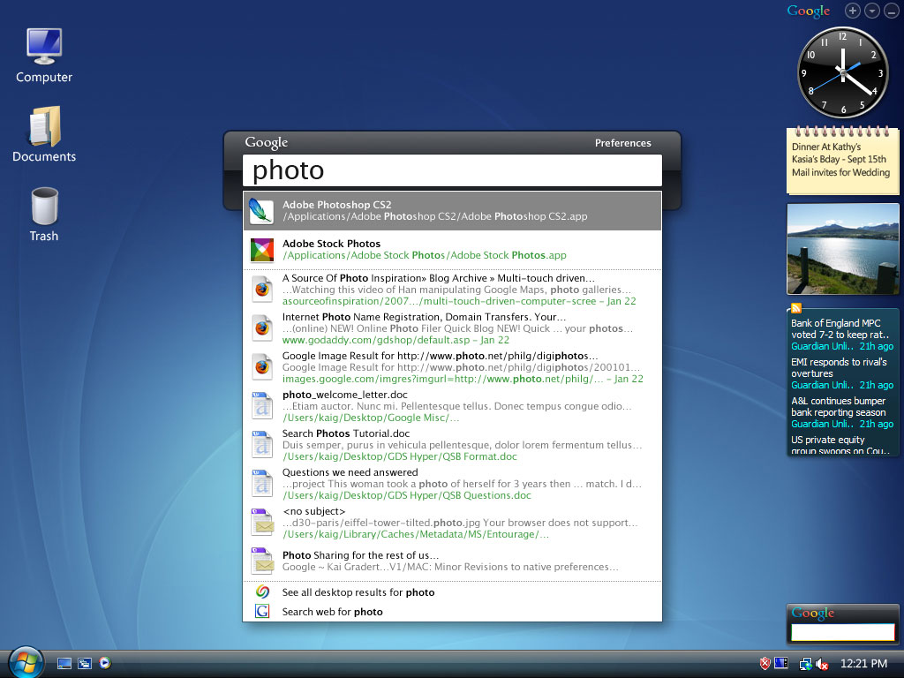Click the muted volume tray icon
Viewport: 904px width, 678px height.
(822, 664)
